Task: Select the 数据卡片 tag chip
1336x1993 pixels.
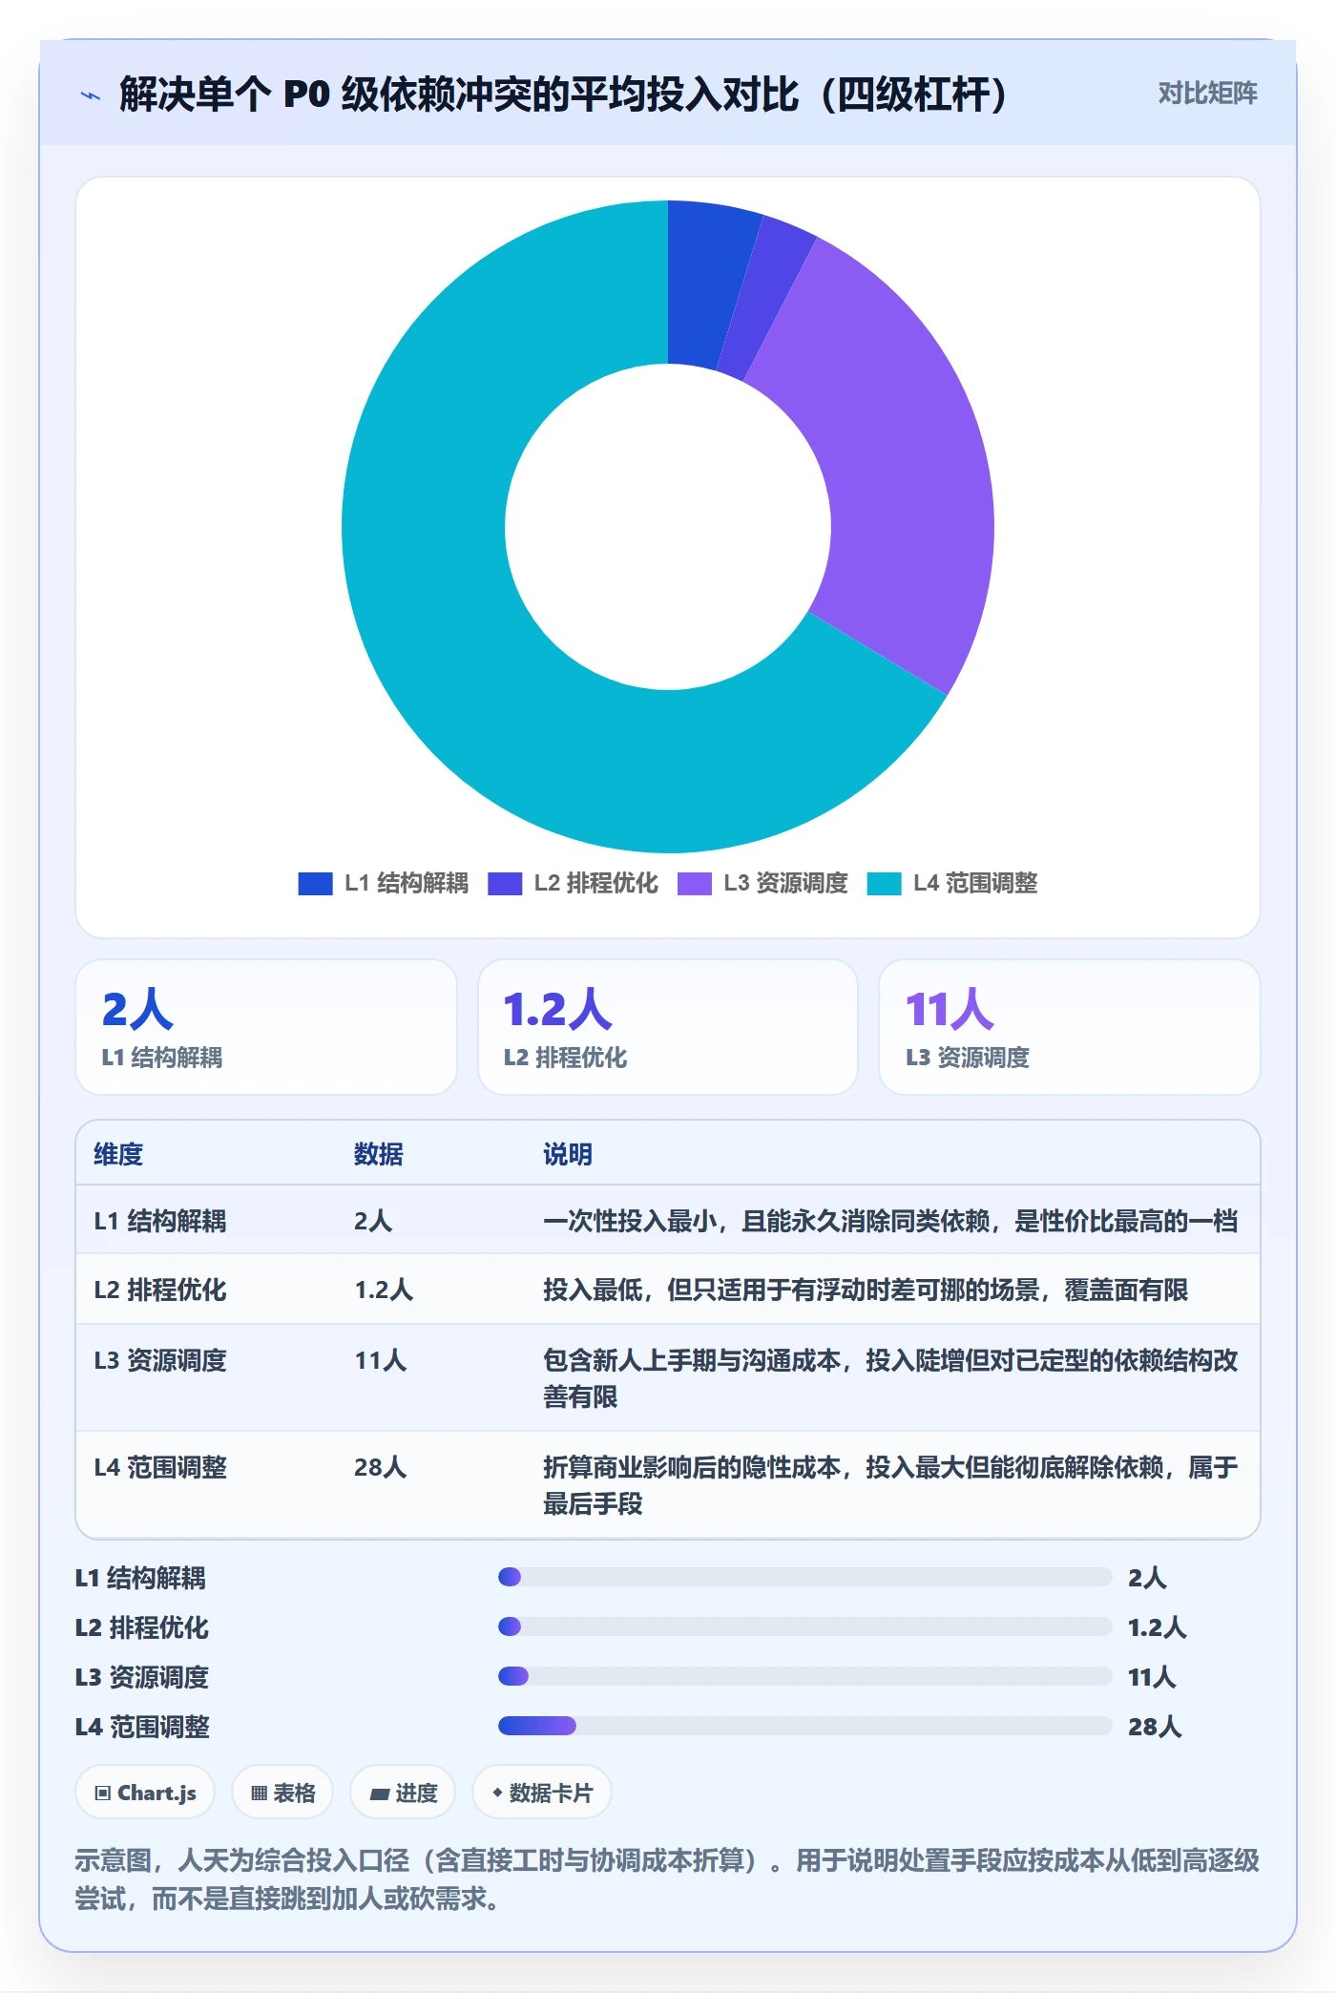Action: click(x=542, y=1793)
